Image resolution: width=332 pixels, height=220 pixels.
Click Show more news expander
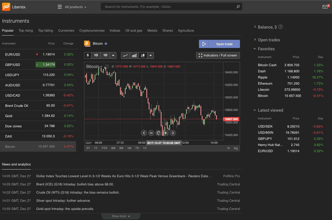pos(121,216)
